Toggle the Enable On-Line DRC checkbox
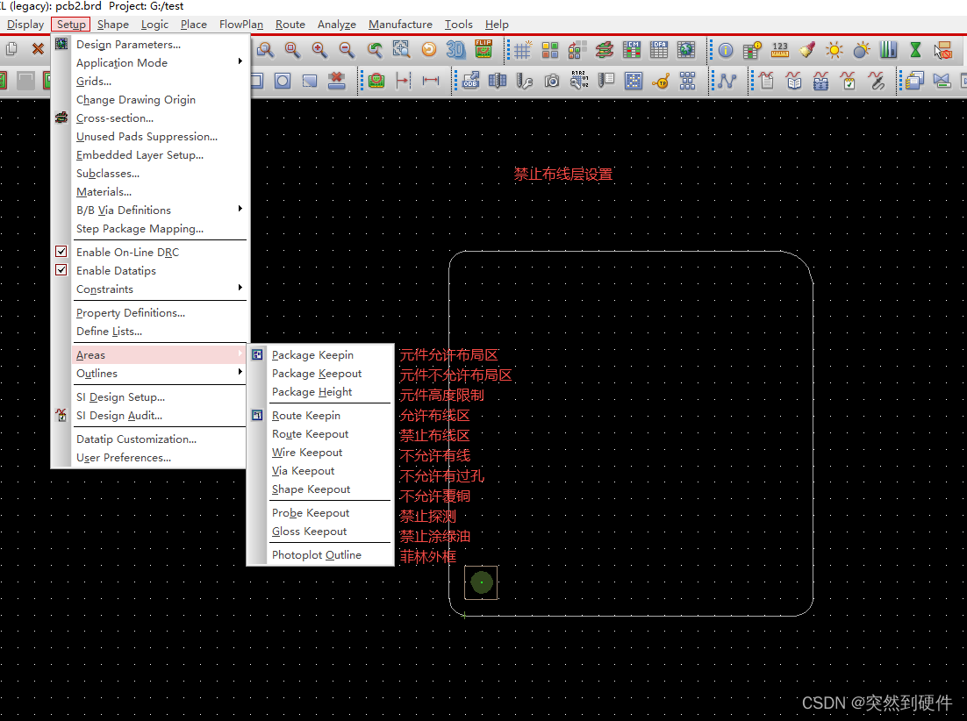967x721 pixels. pyautogui.click(x=61, y=252)
